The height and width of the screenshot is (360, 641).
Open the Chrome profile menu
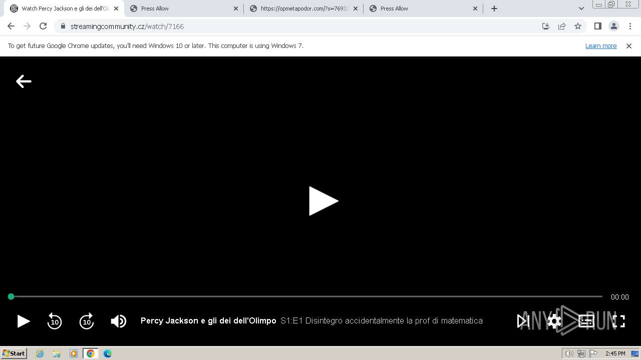(614, 26)
